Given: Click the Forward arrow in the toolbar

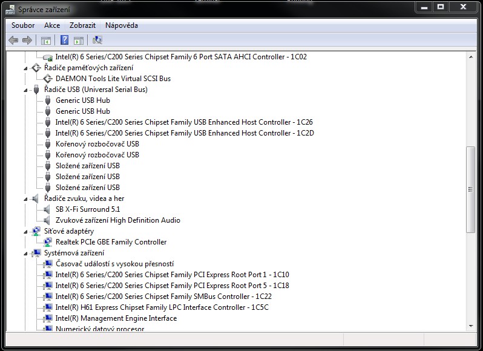Looking at the screenshot, I should click(27, 41).
